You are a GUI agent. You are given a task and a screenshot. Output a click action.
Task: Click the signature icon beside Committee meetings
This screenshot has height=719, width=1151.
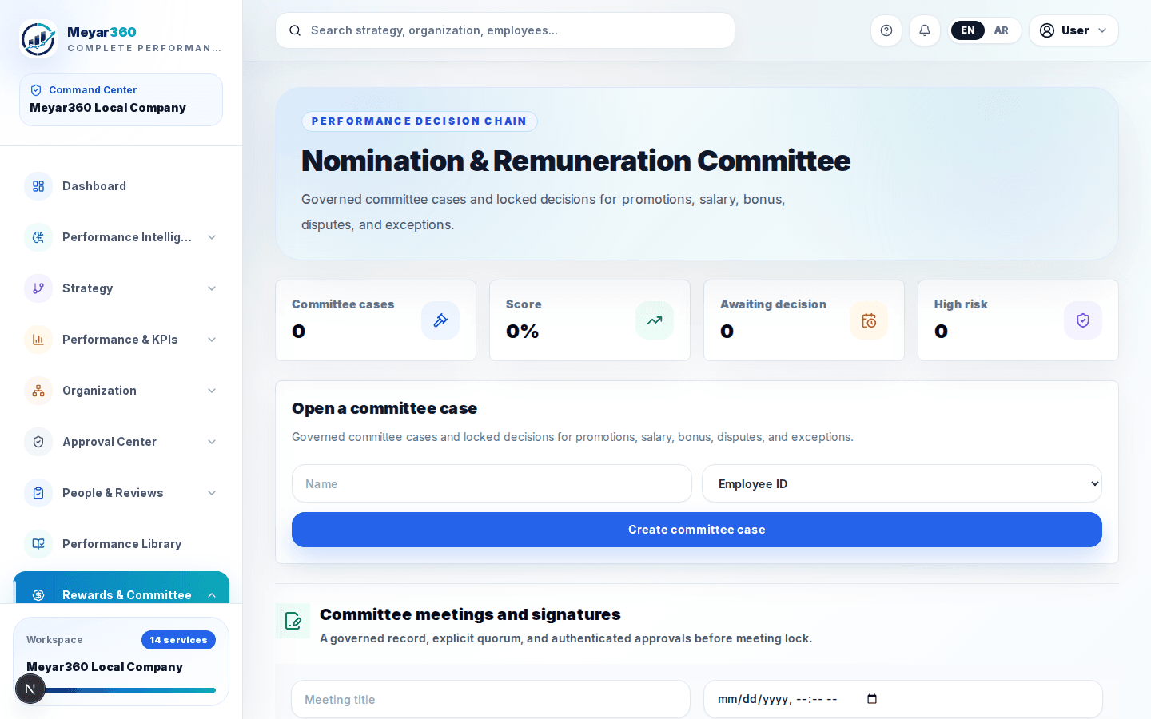point(293,621)
